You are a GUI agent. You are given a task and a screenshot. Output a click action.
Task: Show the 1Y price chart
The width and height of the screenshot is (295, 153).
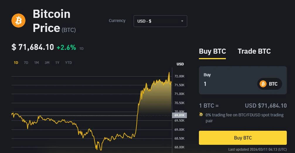click(x=57, y=63)
